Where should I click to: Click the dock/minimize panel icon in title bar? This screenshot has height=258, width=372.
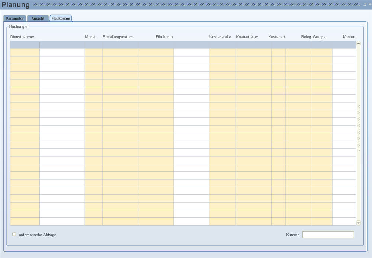(x=365, y=4)
